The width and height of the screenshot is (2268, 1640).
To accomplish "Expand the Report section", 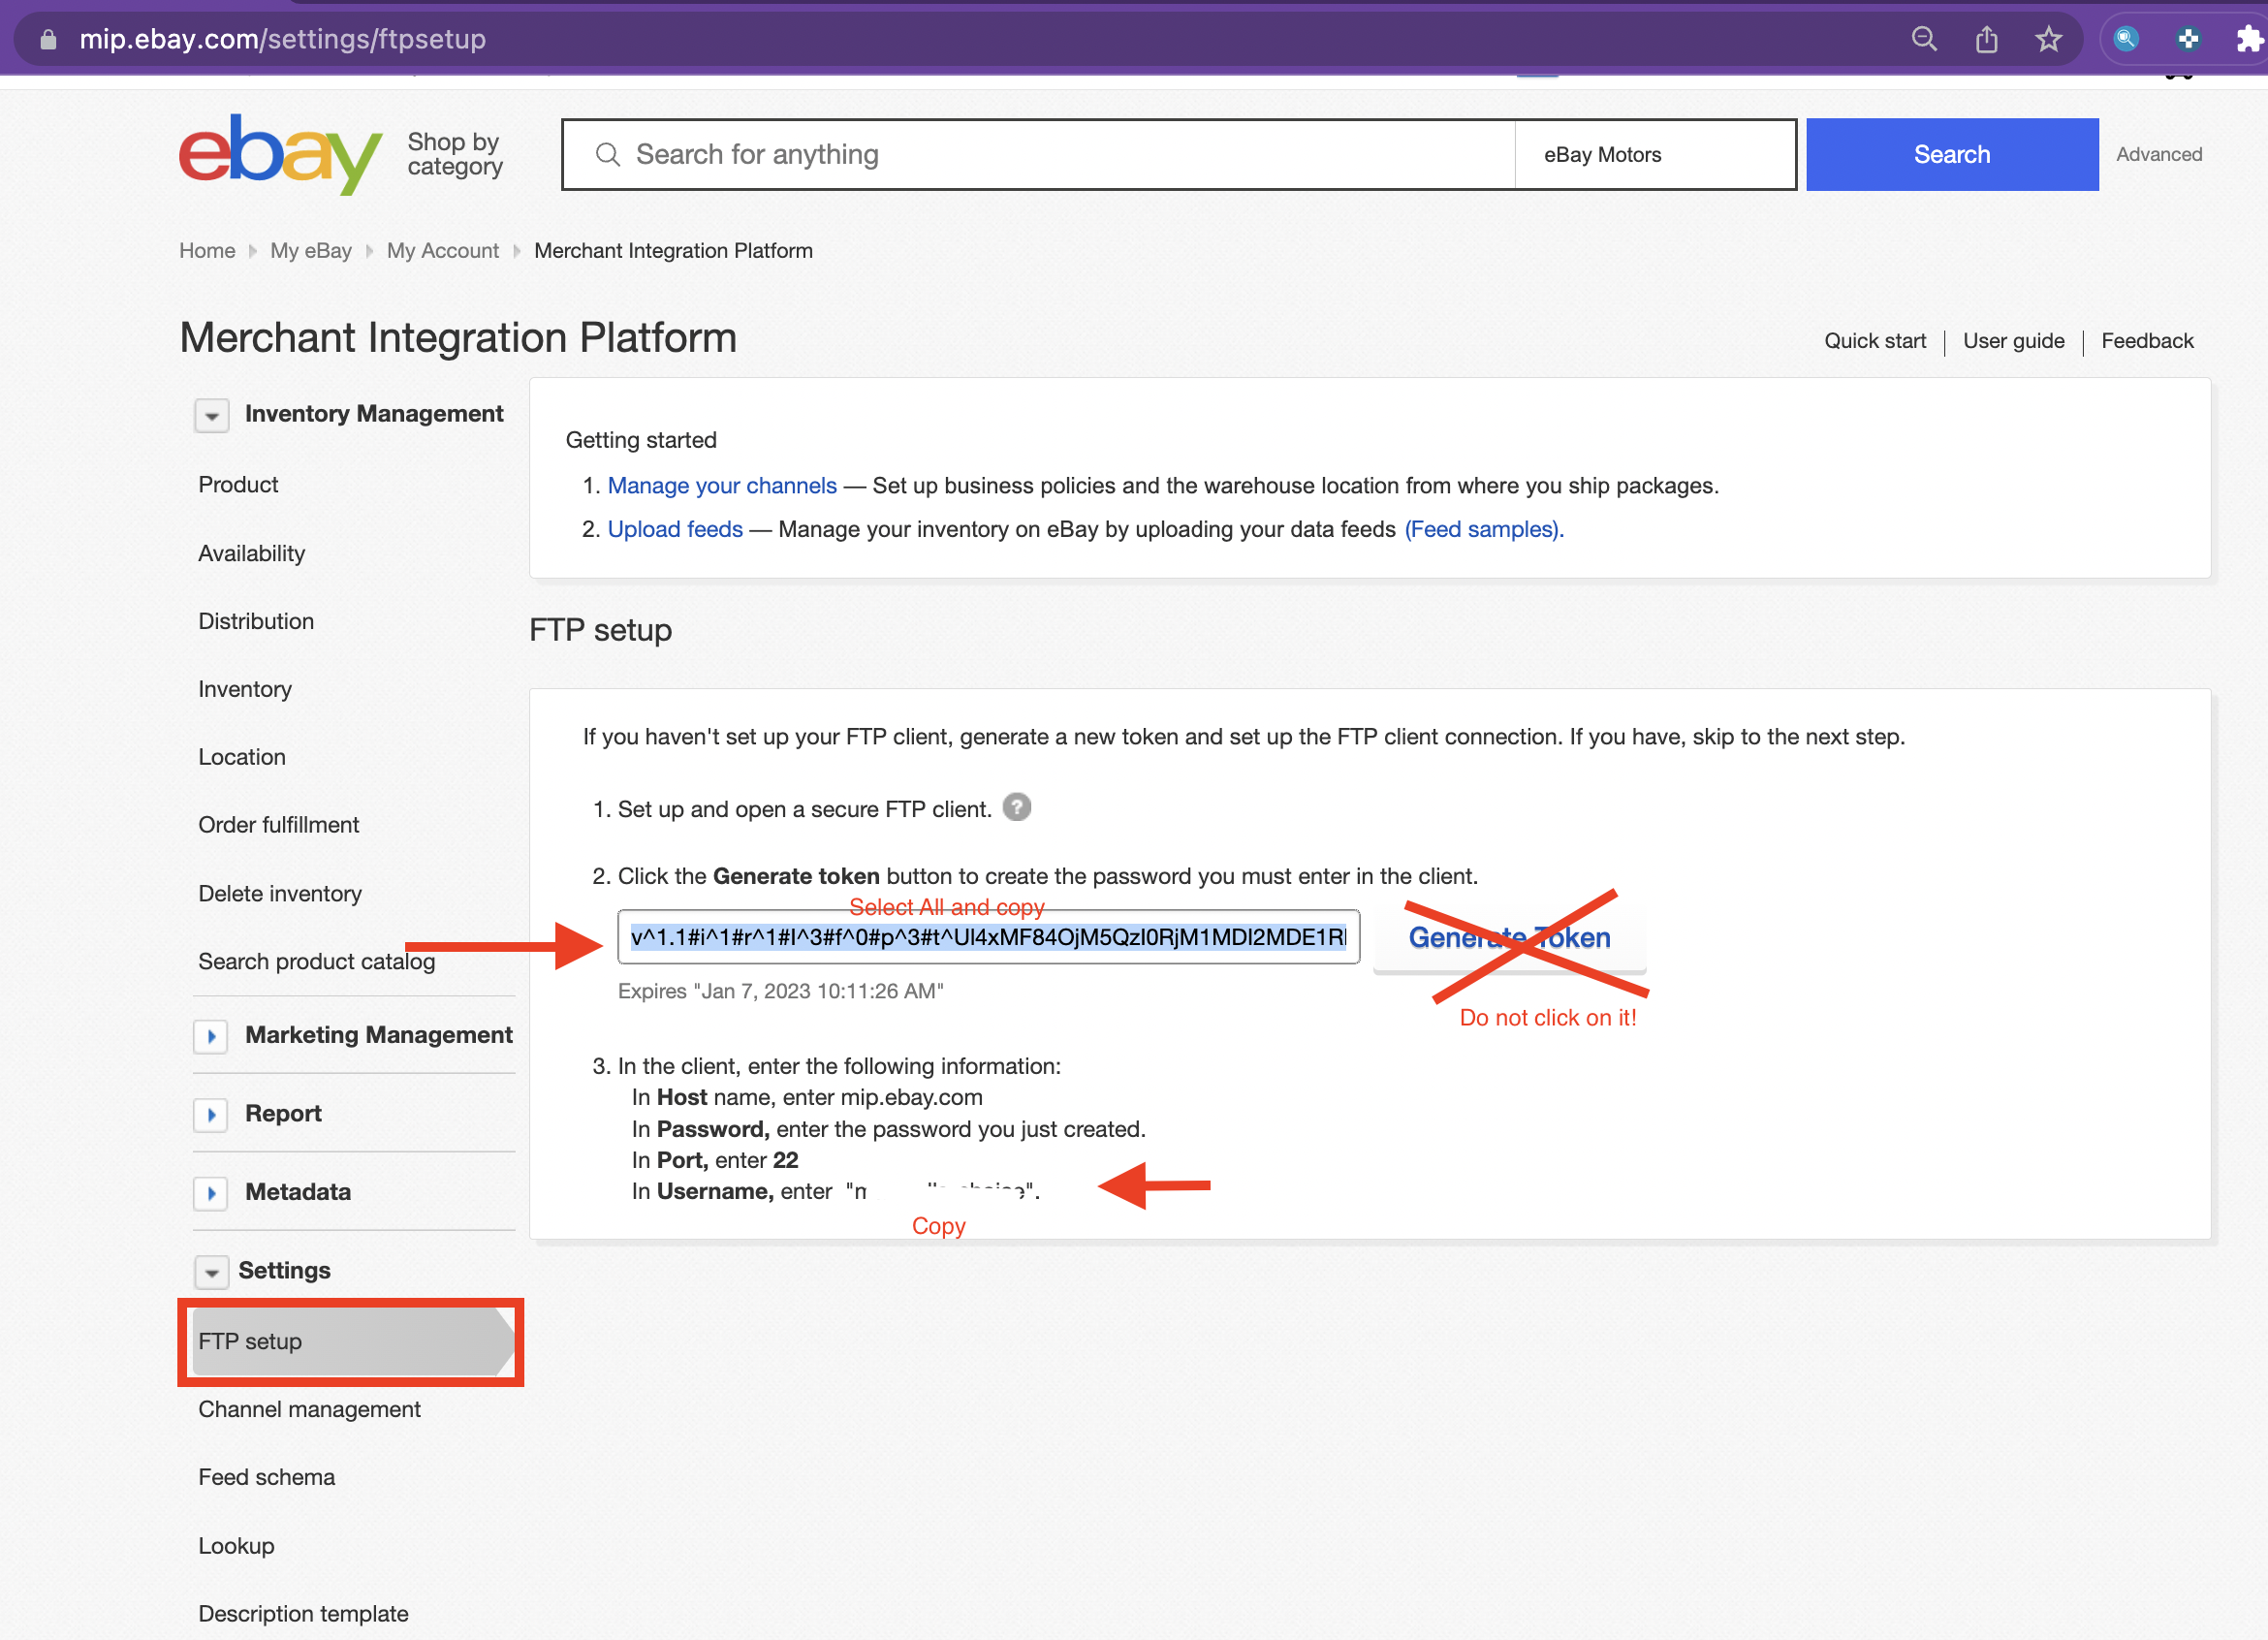I will coord(211,1114).
